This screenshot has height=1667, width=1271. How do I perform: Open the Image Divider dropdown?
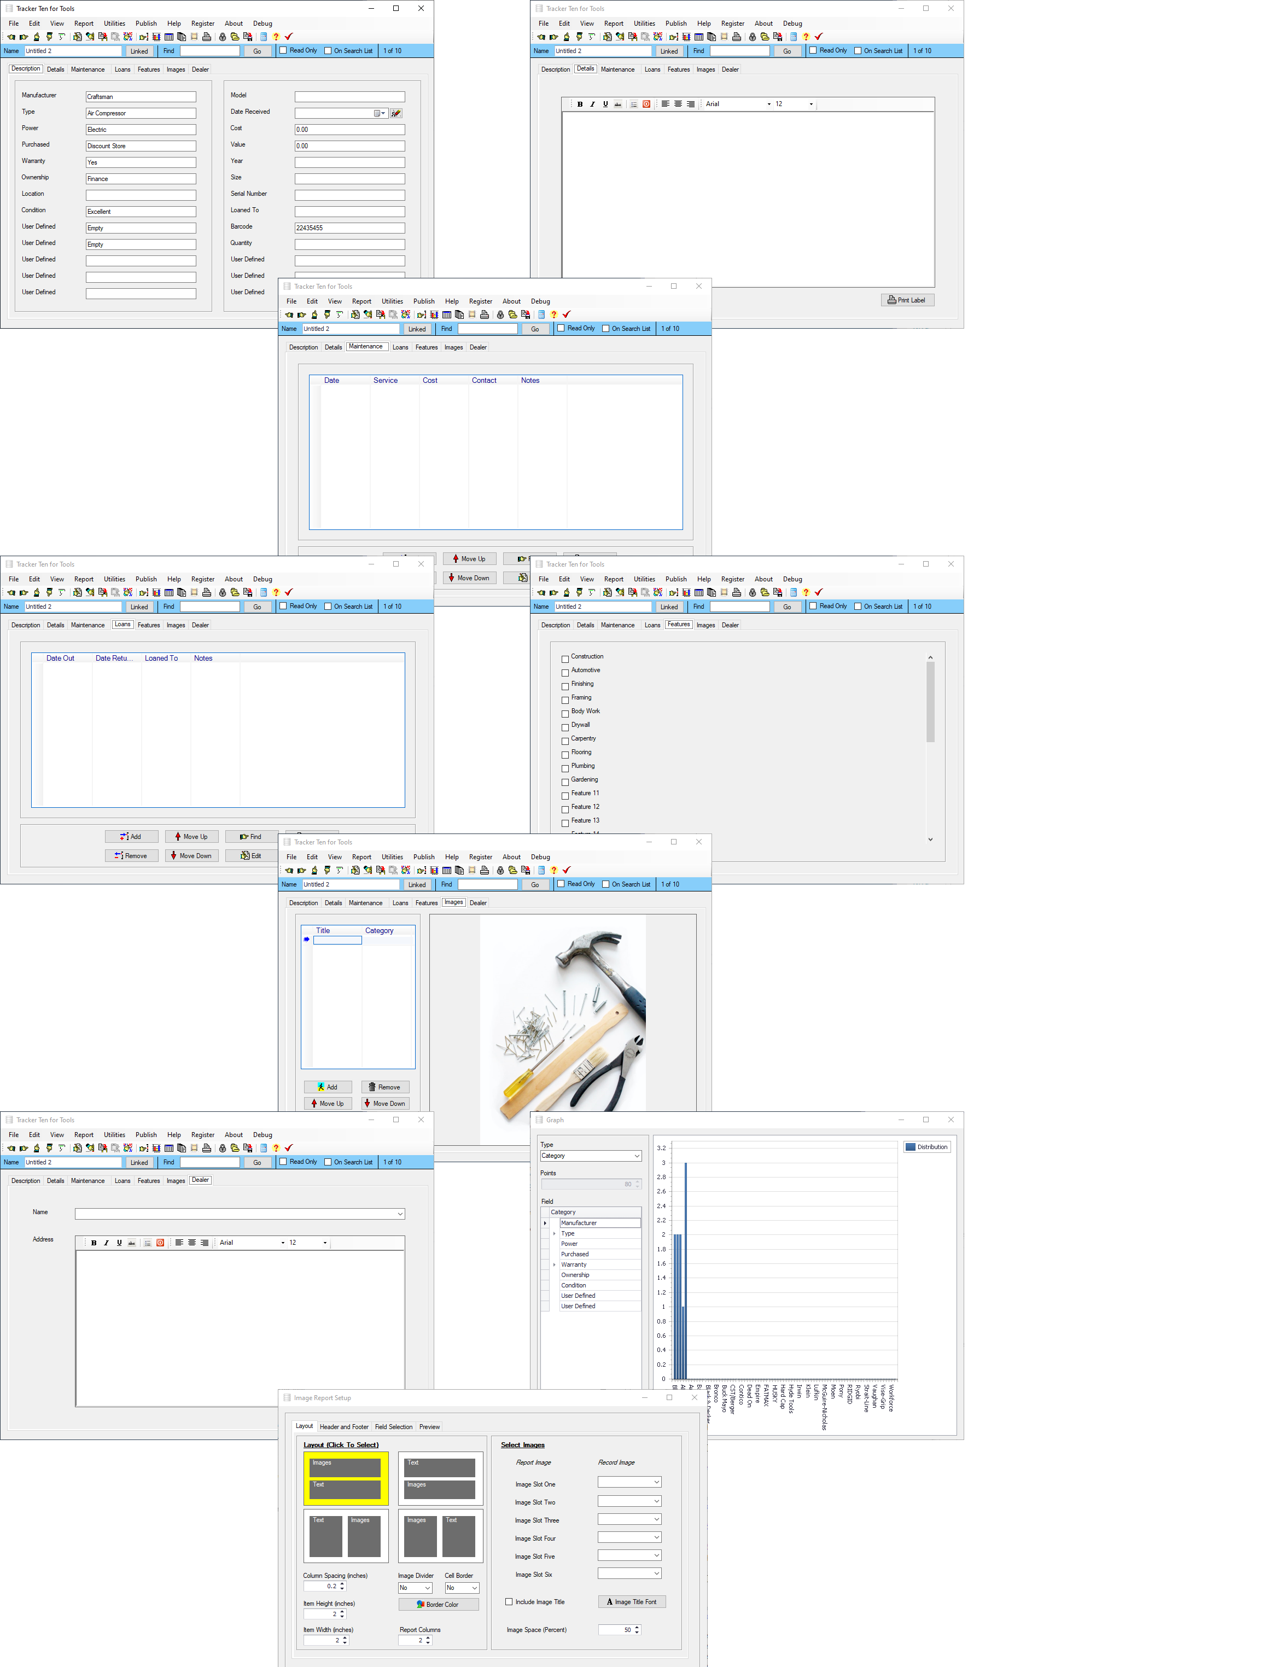tap(428, 1588)
